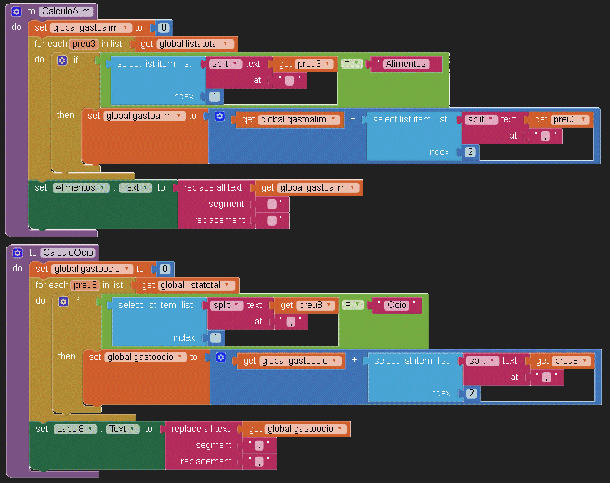
Task: Click index number 2 in CalculoOcio block
Action: [471, 393]
